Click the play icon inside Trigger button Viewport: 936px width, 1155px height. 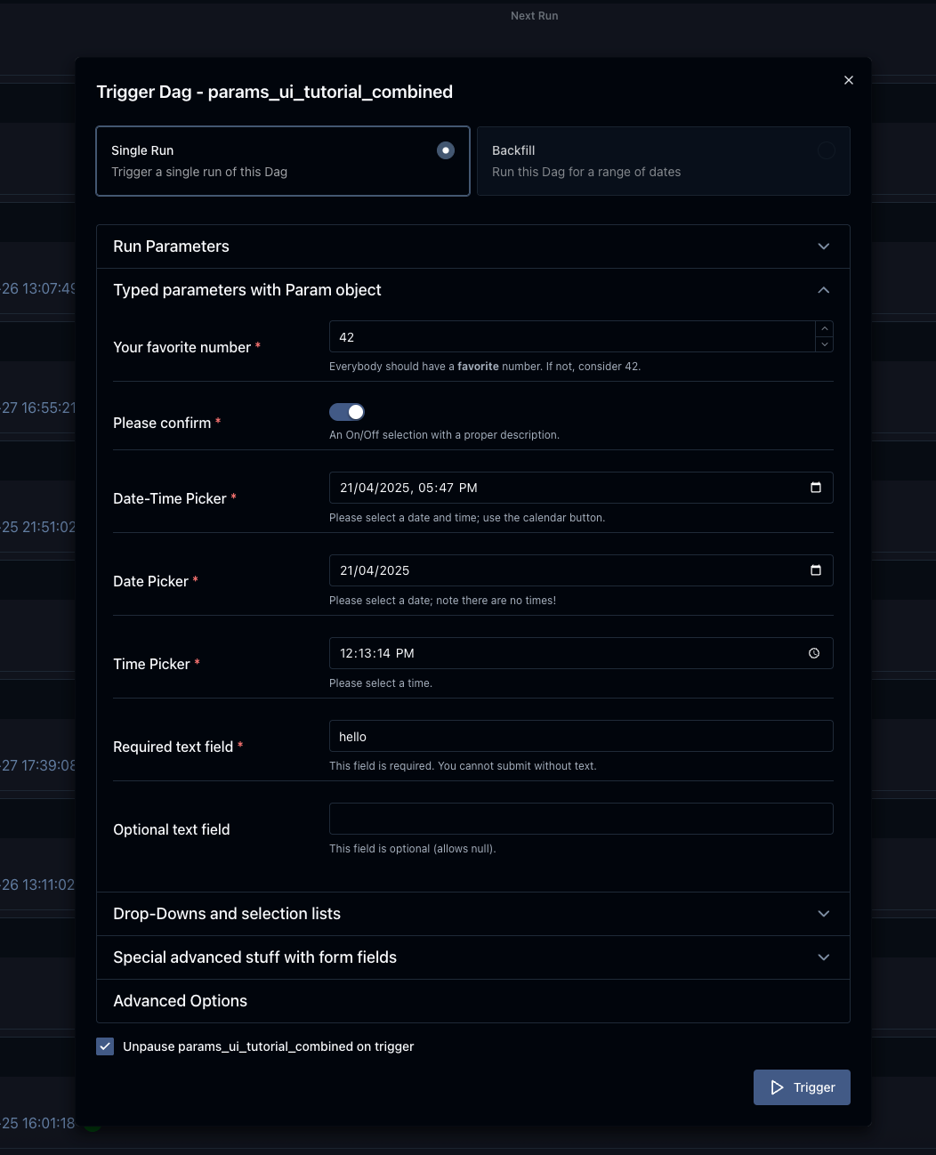coord(778,1086)
